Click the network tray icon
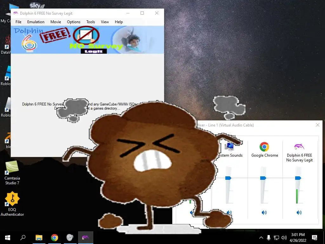 (276, 238)
